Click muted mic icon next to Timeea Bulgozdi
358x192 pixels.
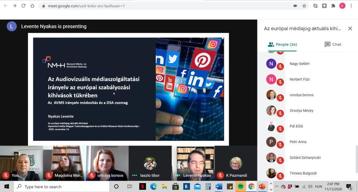point(280,176)
